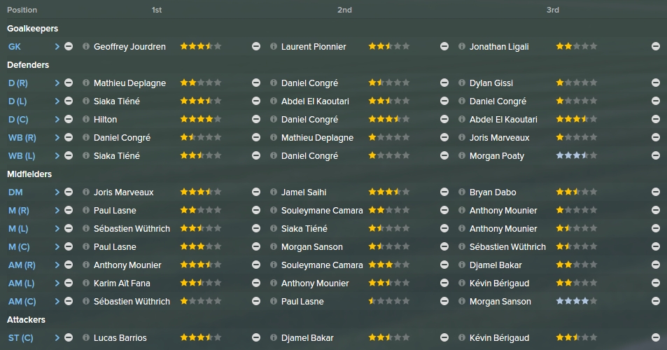Open Daniel Congré under WB (R) first choice
667x350 pixels.
[122, 138]
